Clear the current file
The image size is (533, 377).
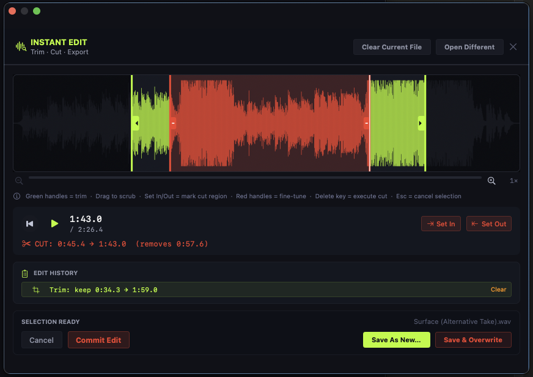(392, 47)
